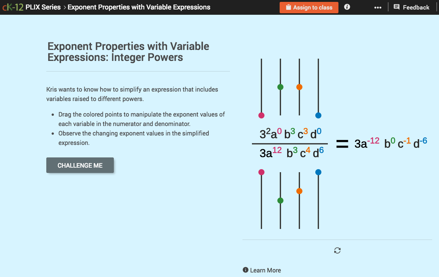Select the pink a-exponent denominator slider handle
The height and width of the screenshot is (277, 439).
261,172
